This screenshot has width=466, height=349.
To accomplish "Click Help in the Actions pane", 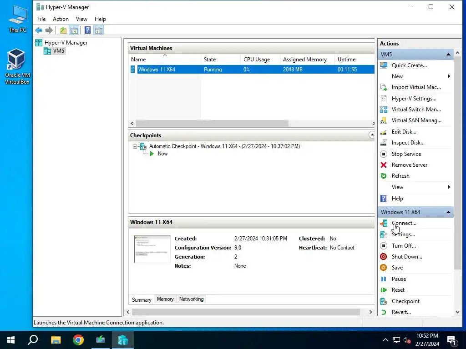I will tap(397, 199).
